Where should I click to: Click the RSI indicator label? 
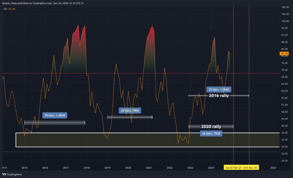click(x=5, y=9)
